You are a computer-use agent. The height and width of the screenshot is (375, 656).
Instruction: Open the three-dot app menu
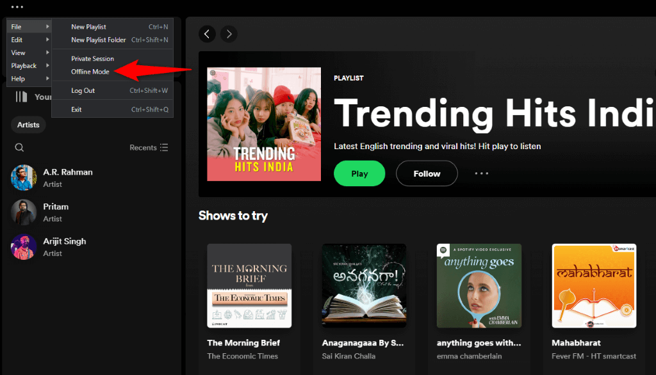(x=17, y=7)
